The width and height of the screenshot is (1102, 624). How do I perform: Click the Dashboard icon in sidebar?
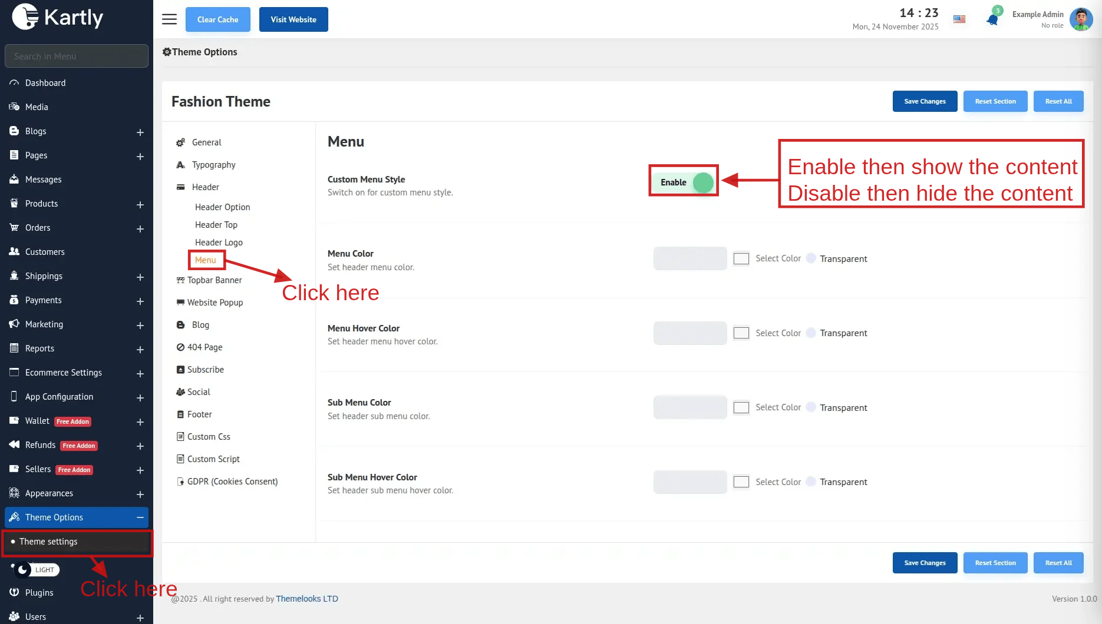coord(14,83)
